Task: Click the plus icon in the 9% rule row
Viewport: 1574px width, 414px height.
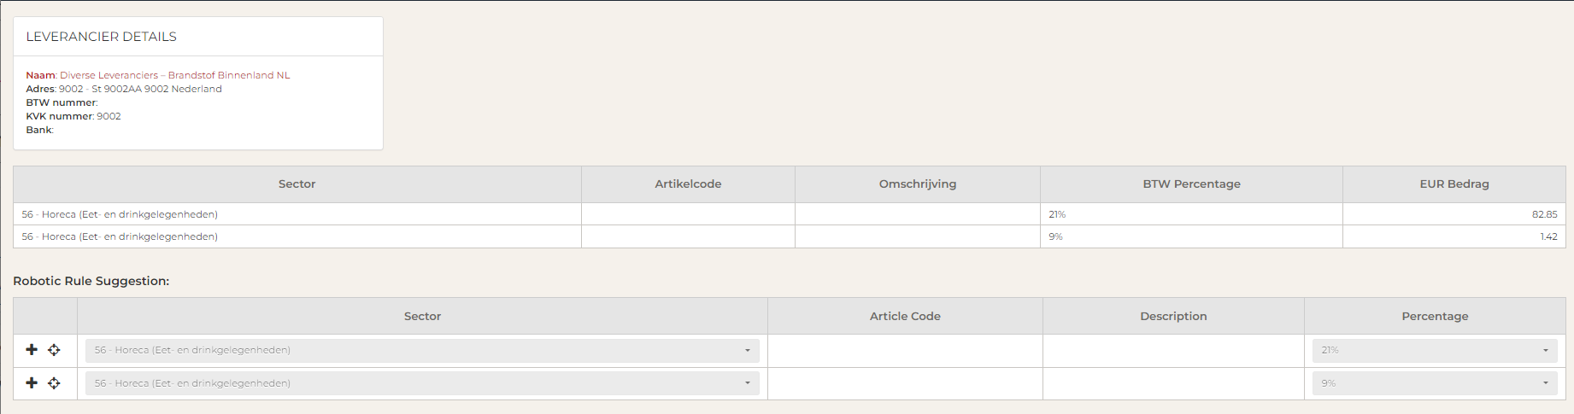Action: coord(32,383)
